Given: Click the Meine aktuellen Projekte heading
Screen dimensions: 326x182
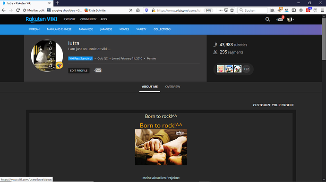Looking at the screenshot, I should (161, 178).
